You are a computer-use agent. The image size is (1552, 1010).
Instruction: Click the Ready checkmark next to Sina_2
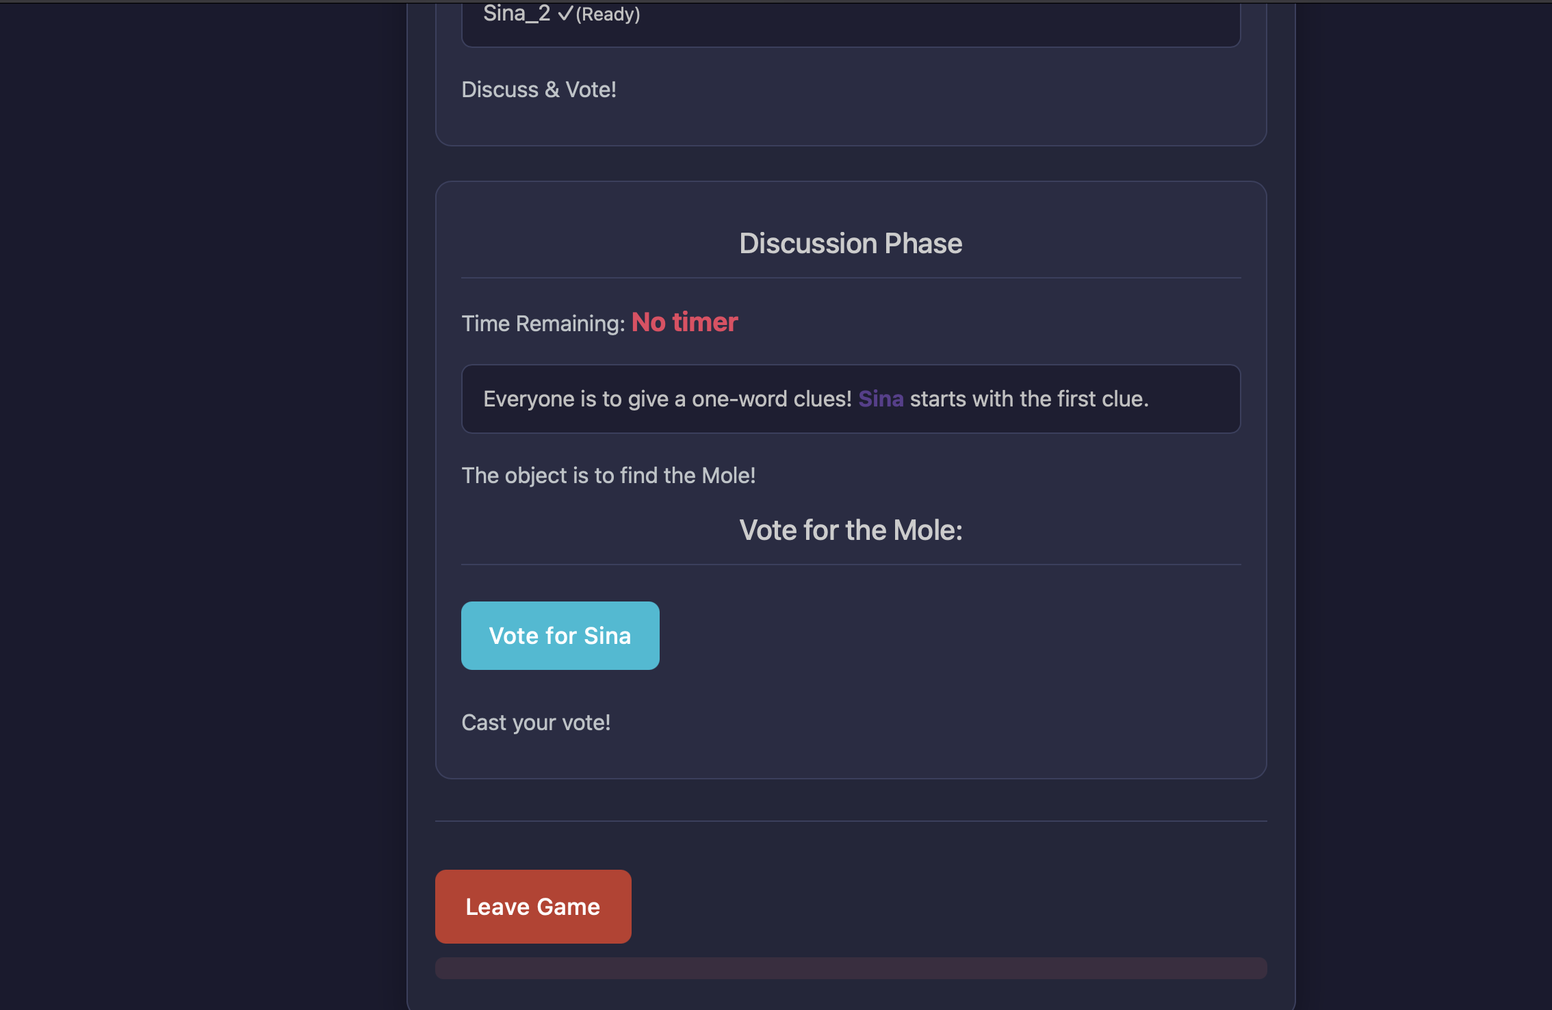click(565, 14)
